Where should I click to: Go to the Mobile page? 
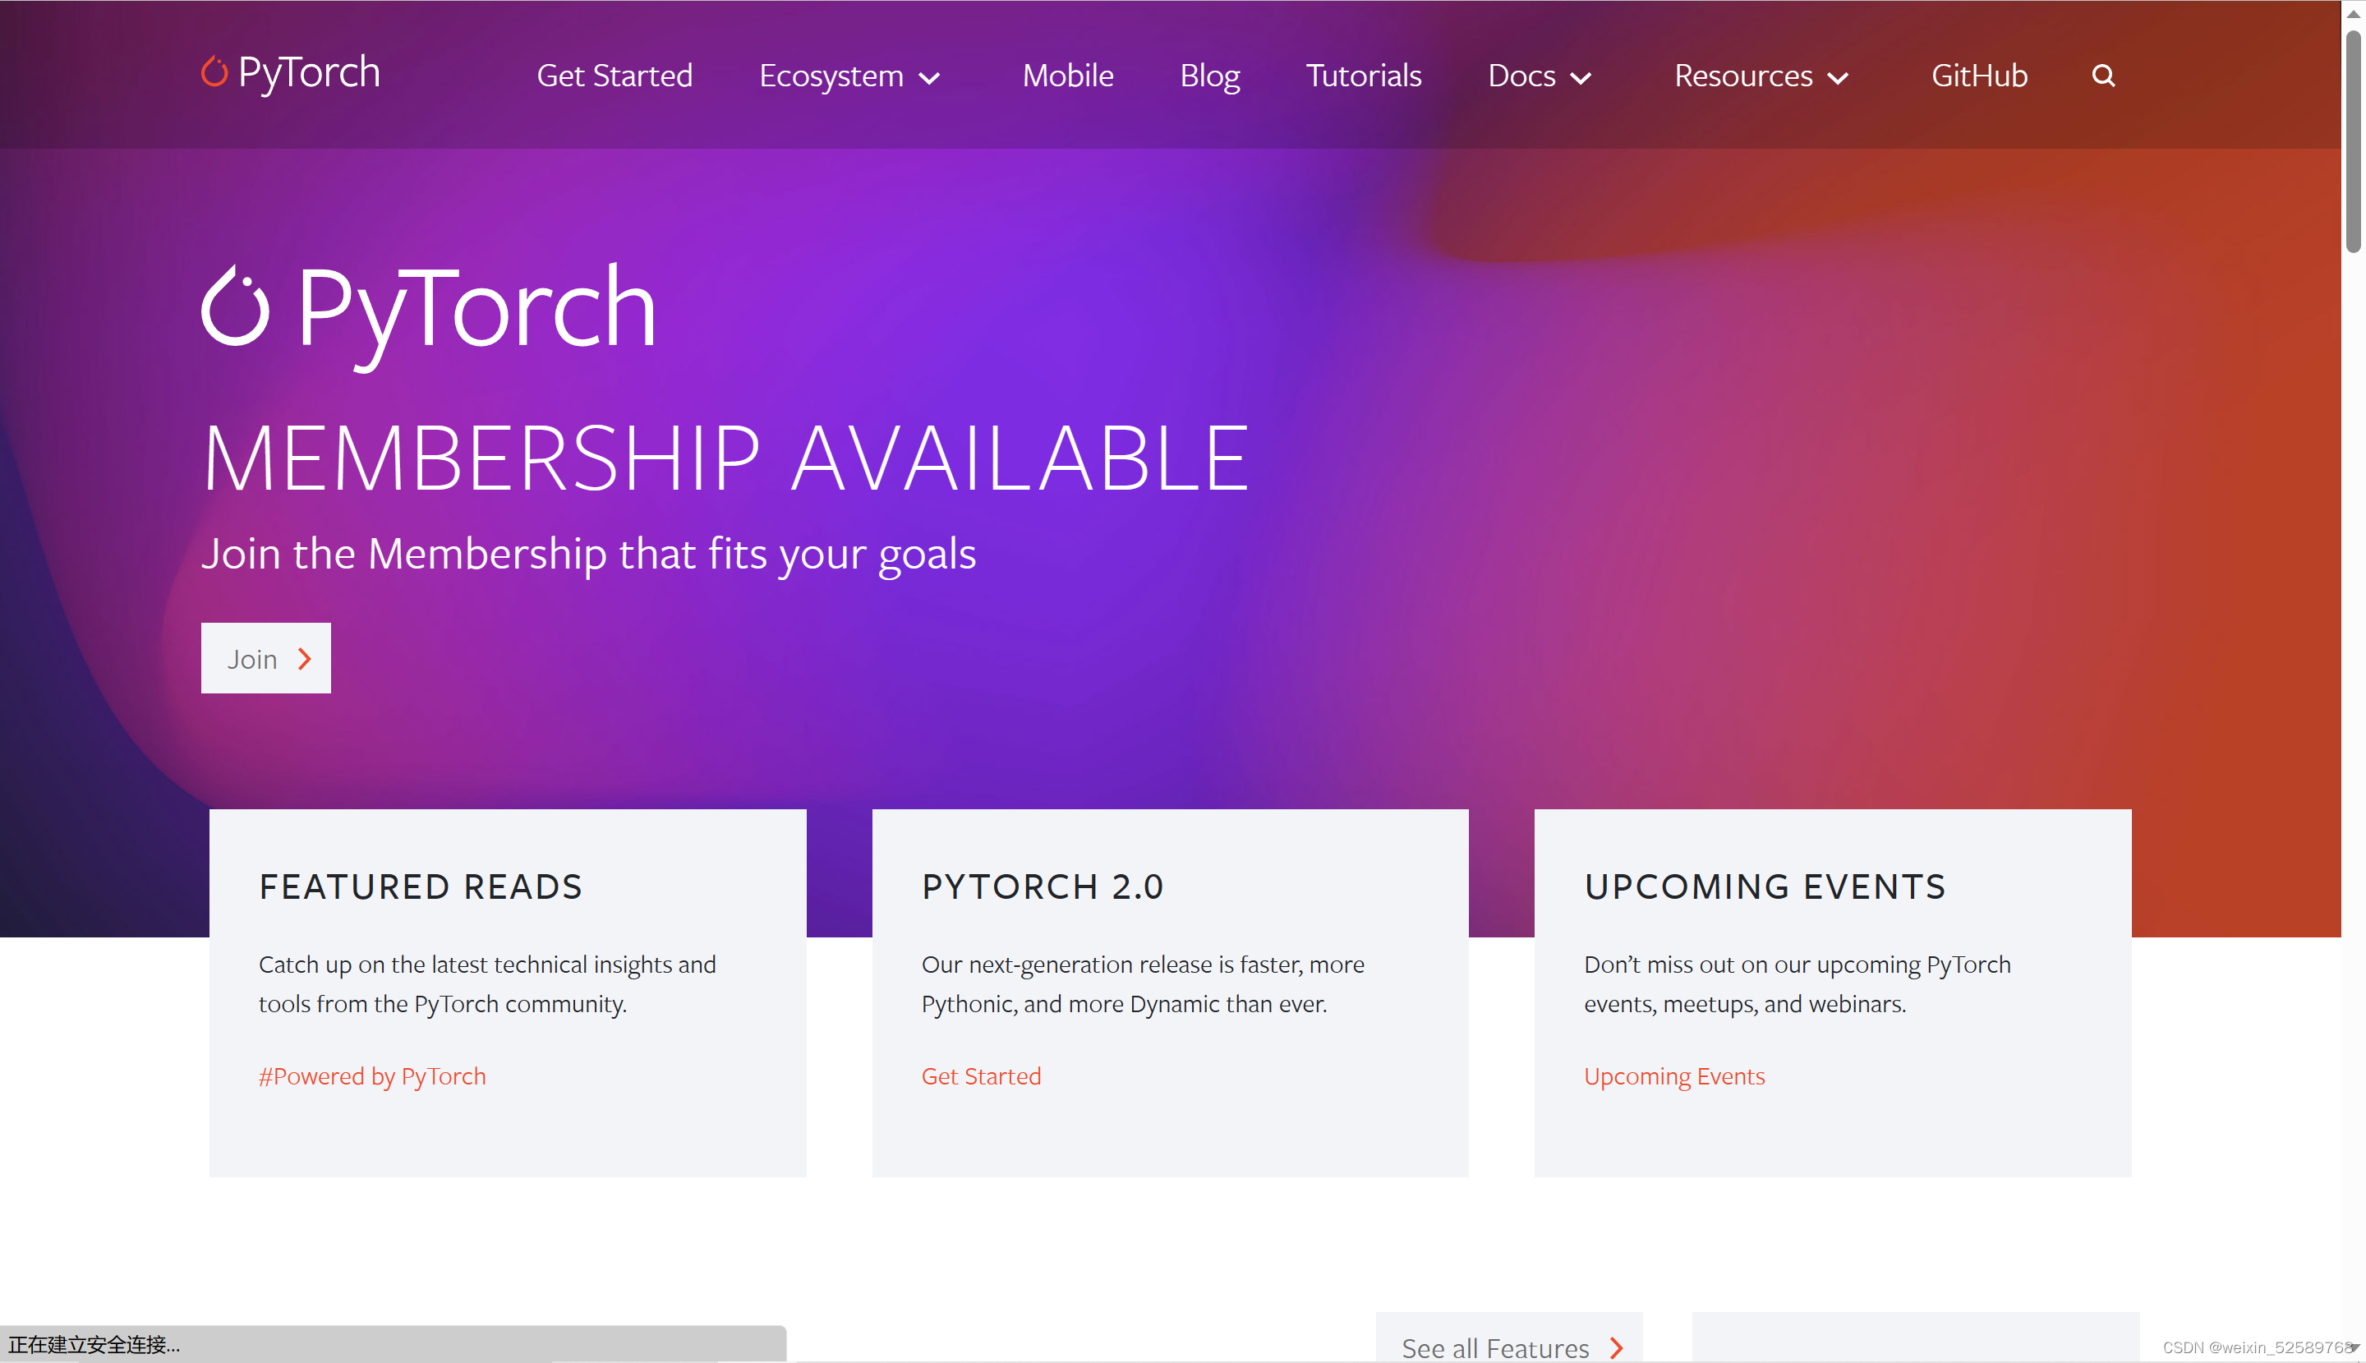point(1067,76)
